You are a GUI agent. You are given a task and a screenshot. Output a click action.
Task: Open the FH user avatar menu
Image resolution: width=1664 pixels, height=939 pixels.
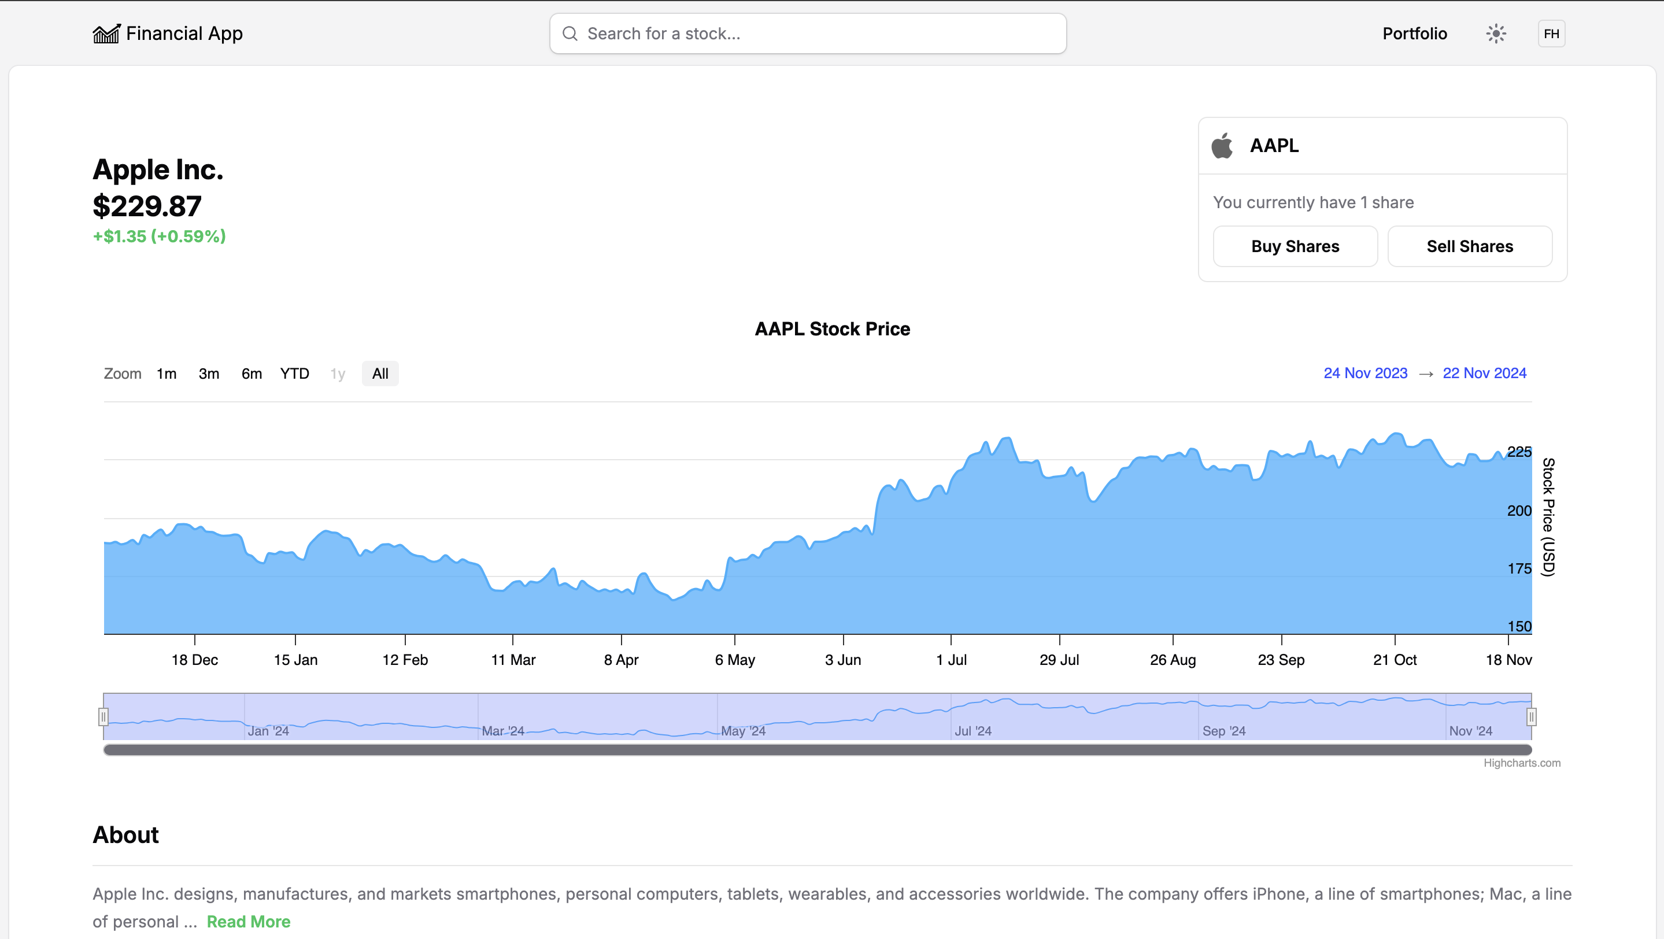(1552, 34)
